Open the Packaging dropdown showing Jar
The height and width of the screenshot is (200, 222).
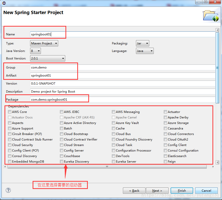142,43
